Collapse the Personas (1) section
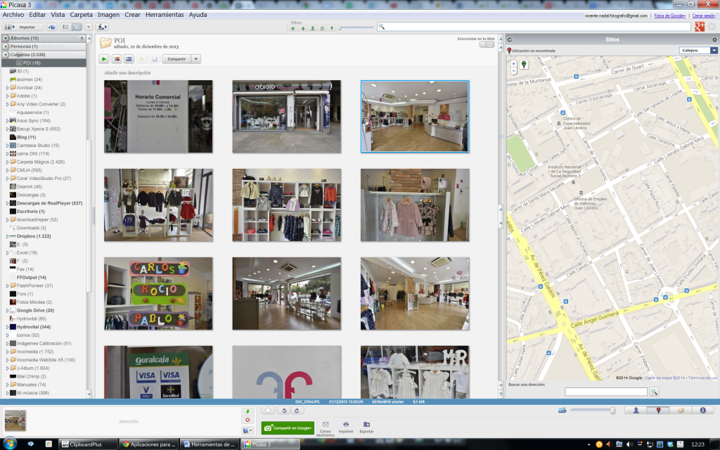This screenshot has width=720, height=450. pyautogui.click(x=6, y=46)
